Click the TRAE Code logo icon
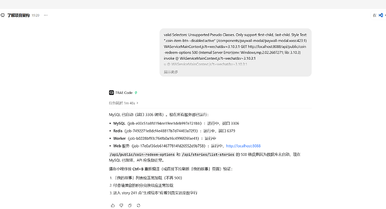 click(x=111, y=93)
